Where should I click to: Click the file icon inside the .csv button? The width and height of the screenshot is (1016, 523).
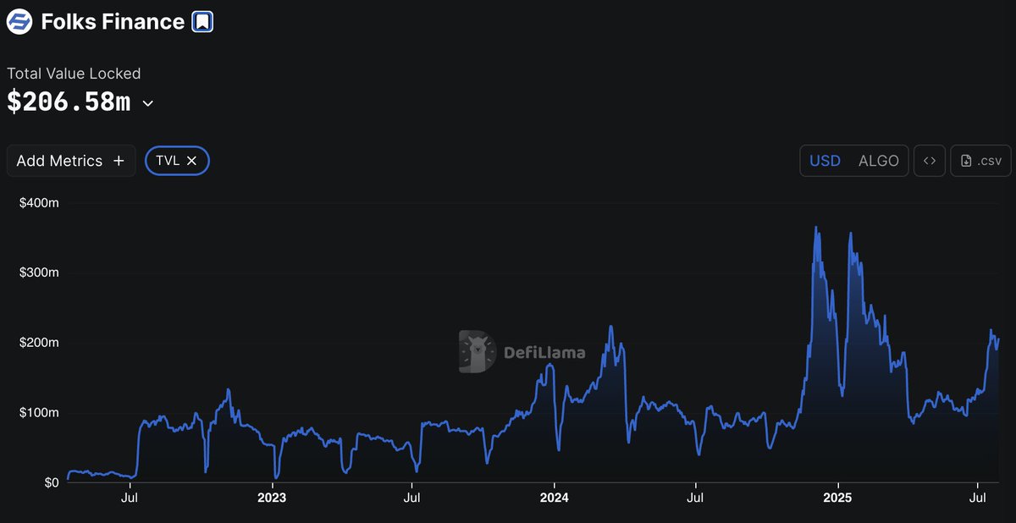966,160
